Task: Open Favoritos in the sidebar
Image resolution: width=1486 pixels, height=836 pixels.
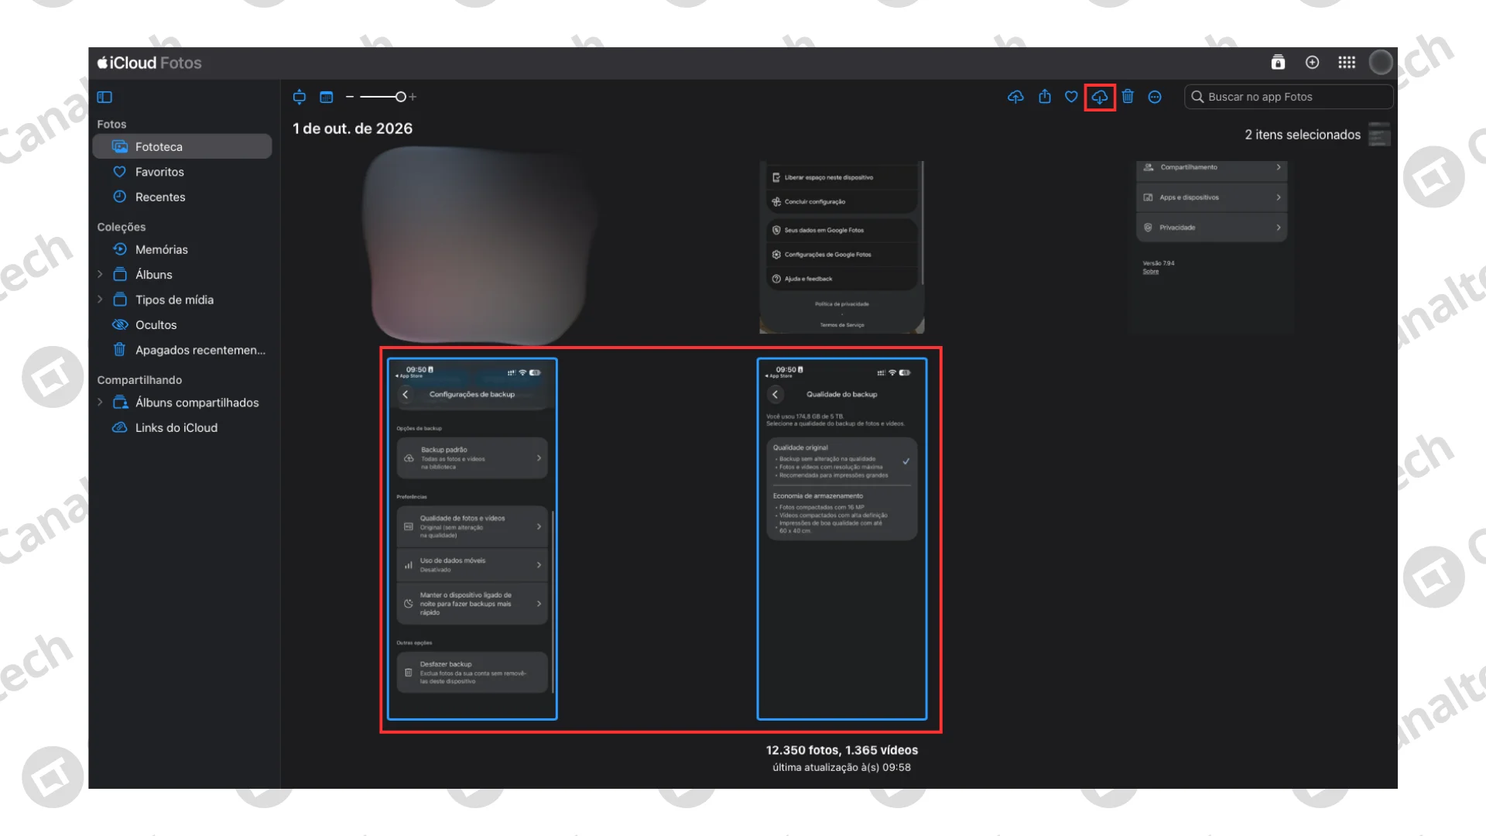Action: [182, 172]
